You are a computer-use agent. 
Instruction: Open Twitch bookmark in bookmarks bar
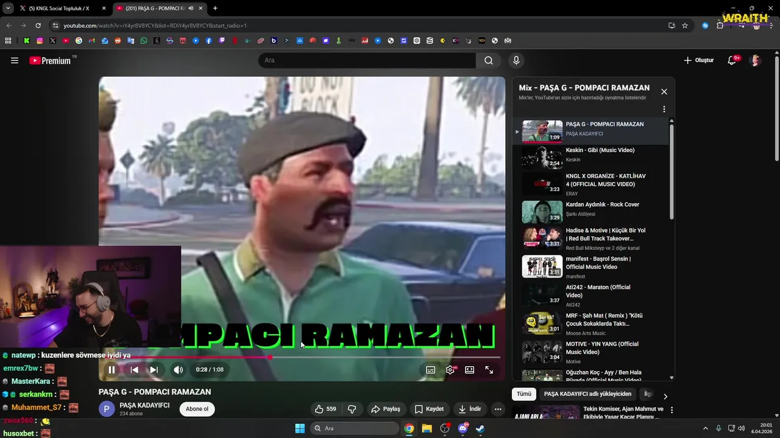tap(222, 41)
